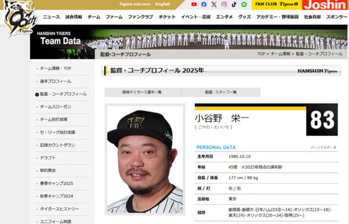Viewport: 349px width, 224px height.
Task: Open ドラフト in sidebar
Action: (48, 157)
